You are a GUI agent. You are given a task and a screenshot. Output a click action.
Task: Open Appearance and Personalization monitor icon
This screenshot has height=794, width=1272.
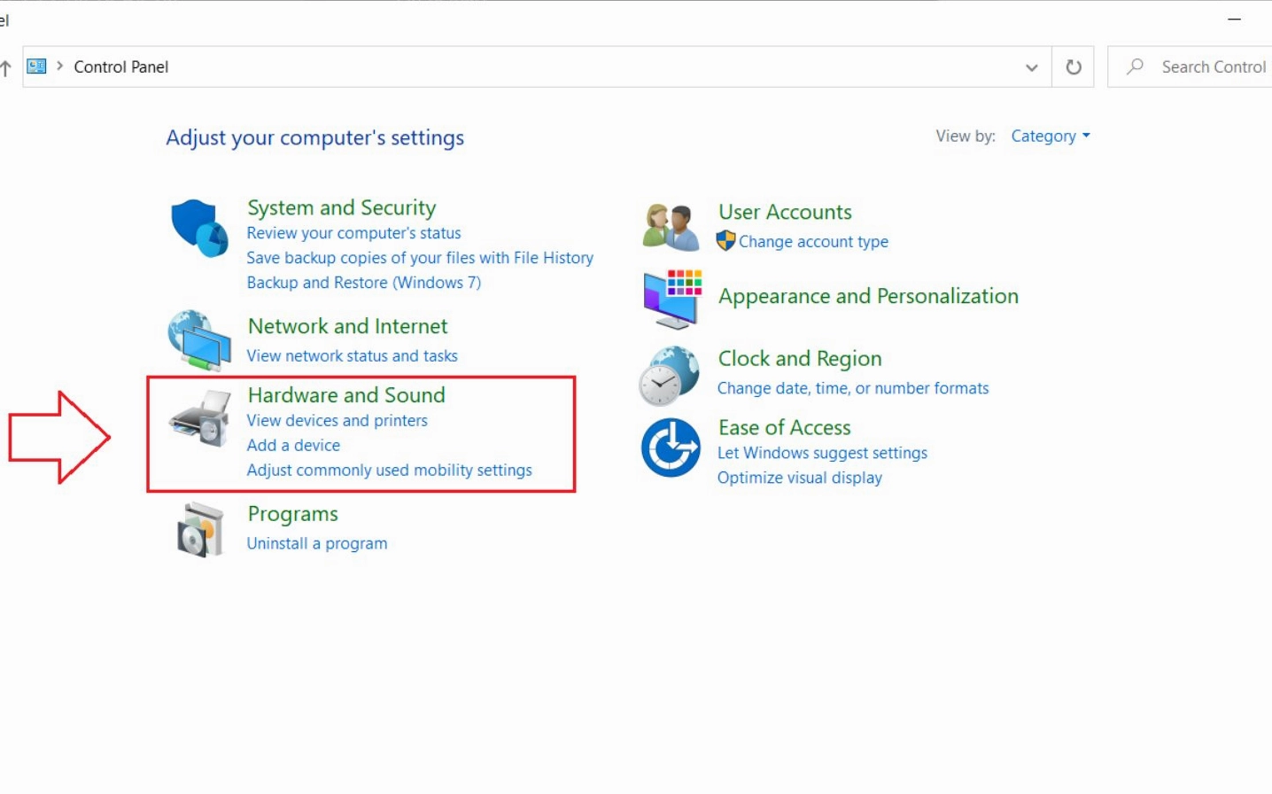(671, 299)
